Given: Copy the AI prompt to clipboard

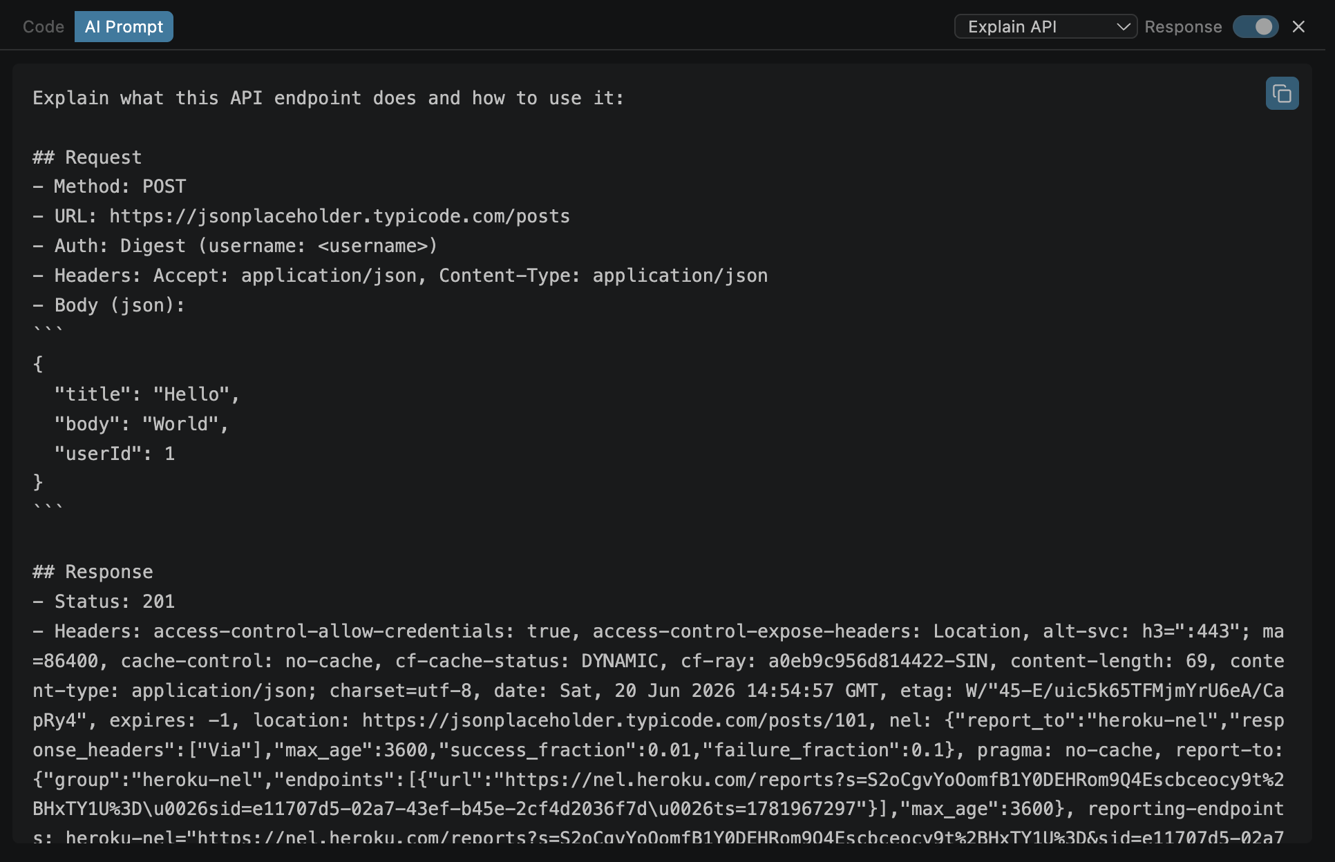Looking at the screenshot, I should (x=1282, y=93).
